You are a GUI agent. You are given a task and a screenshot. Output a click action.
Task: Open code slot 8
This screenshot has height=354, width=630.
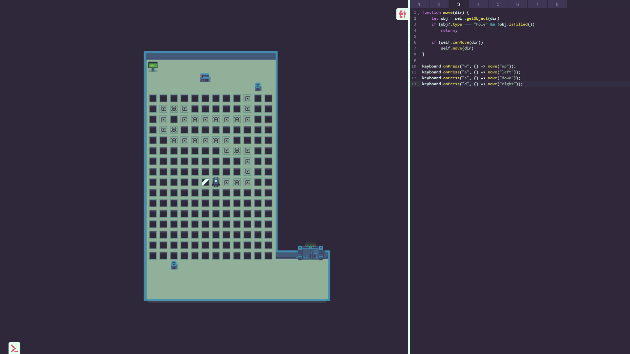point(557,4)
